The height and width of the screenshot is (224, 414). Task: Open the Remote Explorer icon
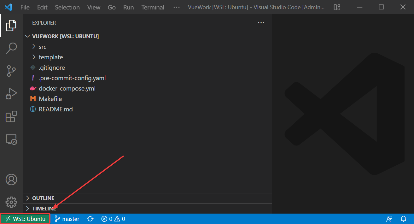11,139
